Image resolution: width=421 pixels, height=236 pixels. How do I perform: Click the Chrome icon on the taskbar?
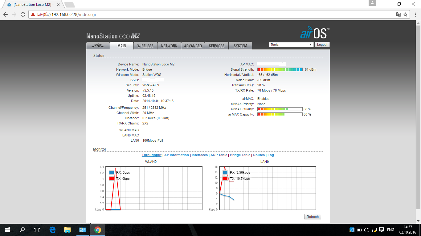coord(97,230)
